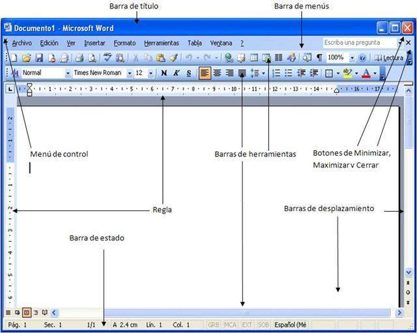Expand the font size 12 dropdown
Screen dimensions: 417x333
pyautogui.click(x=151, y=73)
